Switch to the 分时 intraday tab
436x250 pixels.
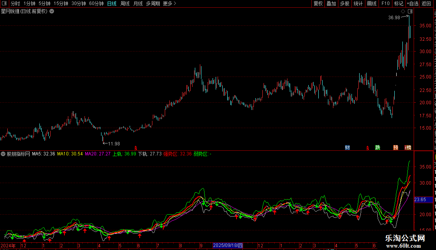[x=15, y=3]
